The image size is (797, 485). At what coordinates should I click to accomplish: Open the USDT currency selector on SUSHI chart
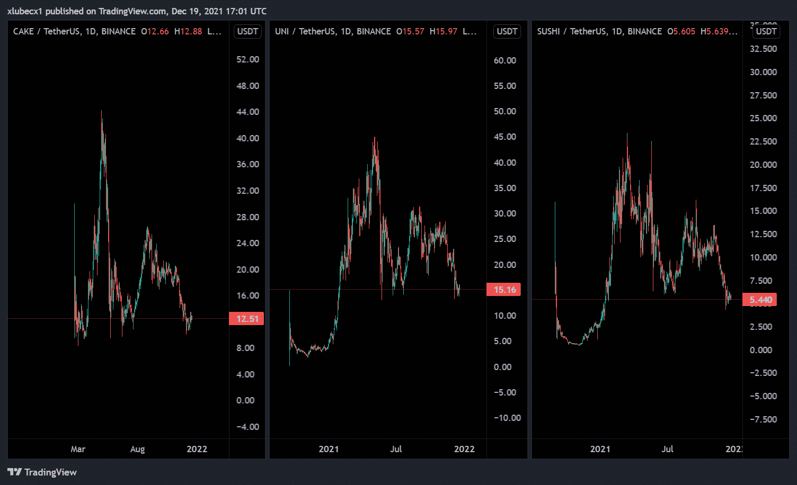(766, 31)
